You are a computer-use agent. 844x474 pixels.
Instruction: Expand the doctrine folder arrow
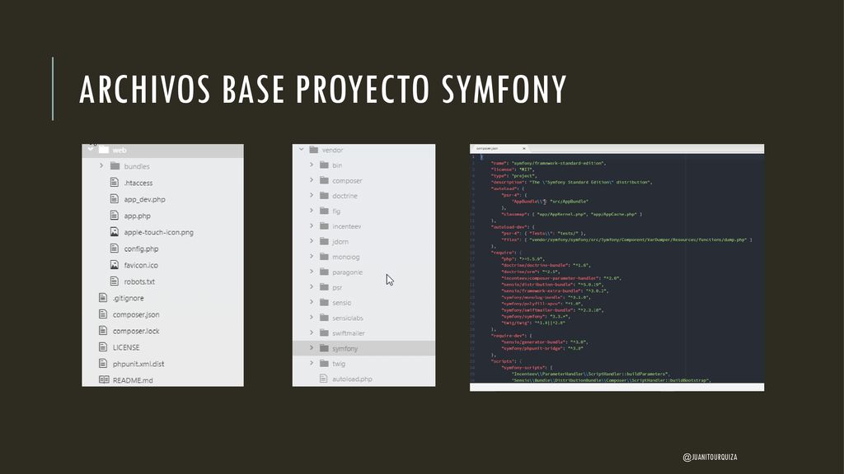(x=312, y=195)
